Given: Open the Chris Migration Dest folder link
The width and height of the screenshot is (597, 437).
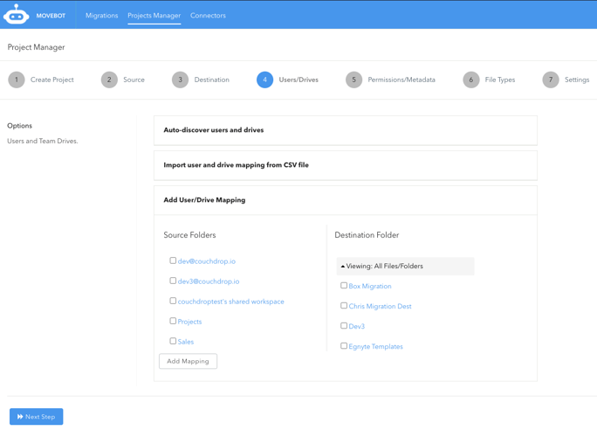Looking at the screenshot, I should click(380, 307).
